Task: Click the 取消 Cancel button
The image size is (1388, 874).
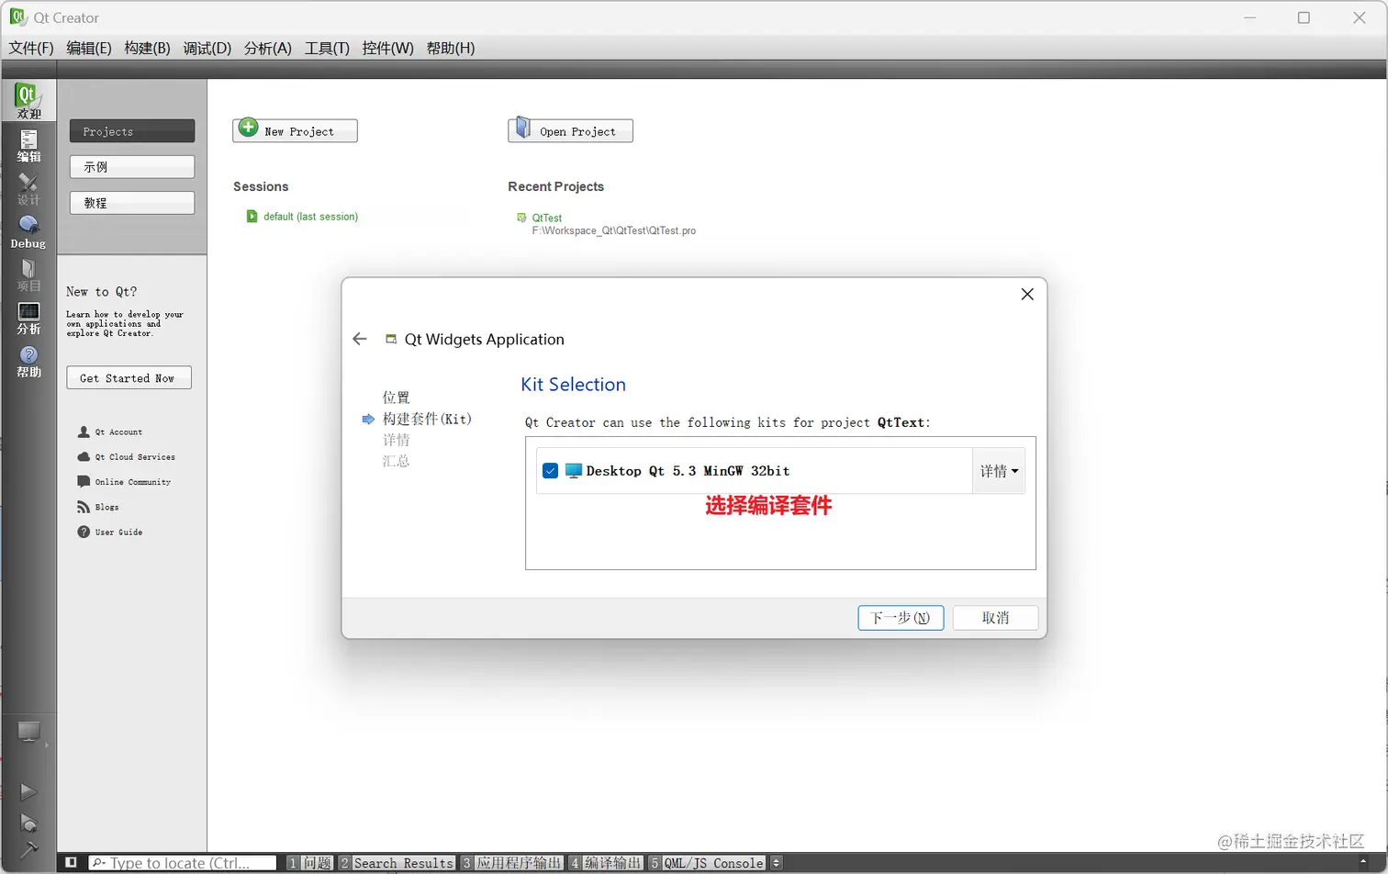Action: [995, 618]
